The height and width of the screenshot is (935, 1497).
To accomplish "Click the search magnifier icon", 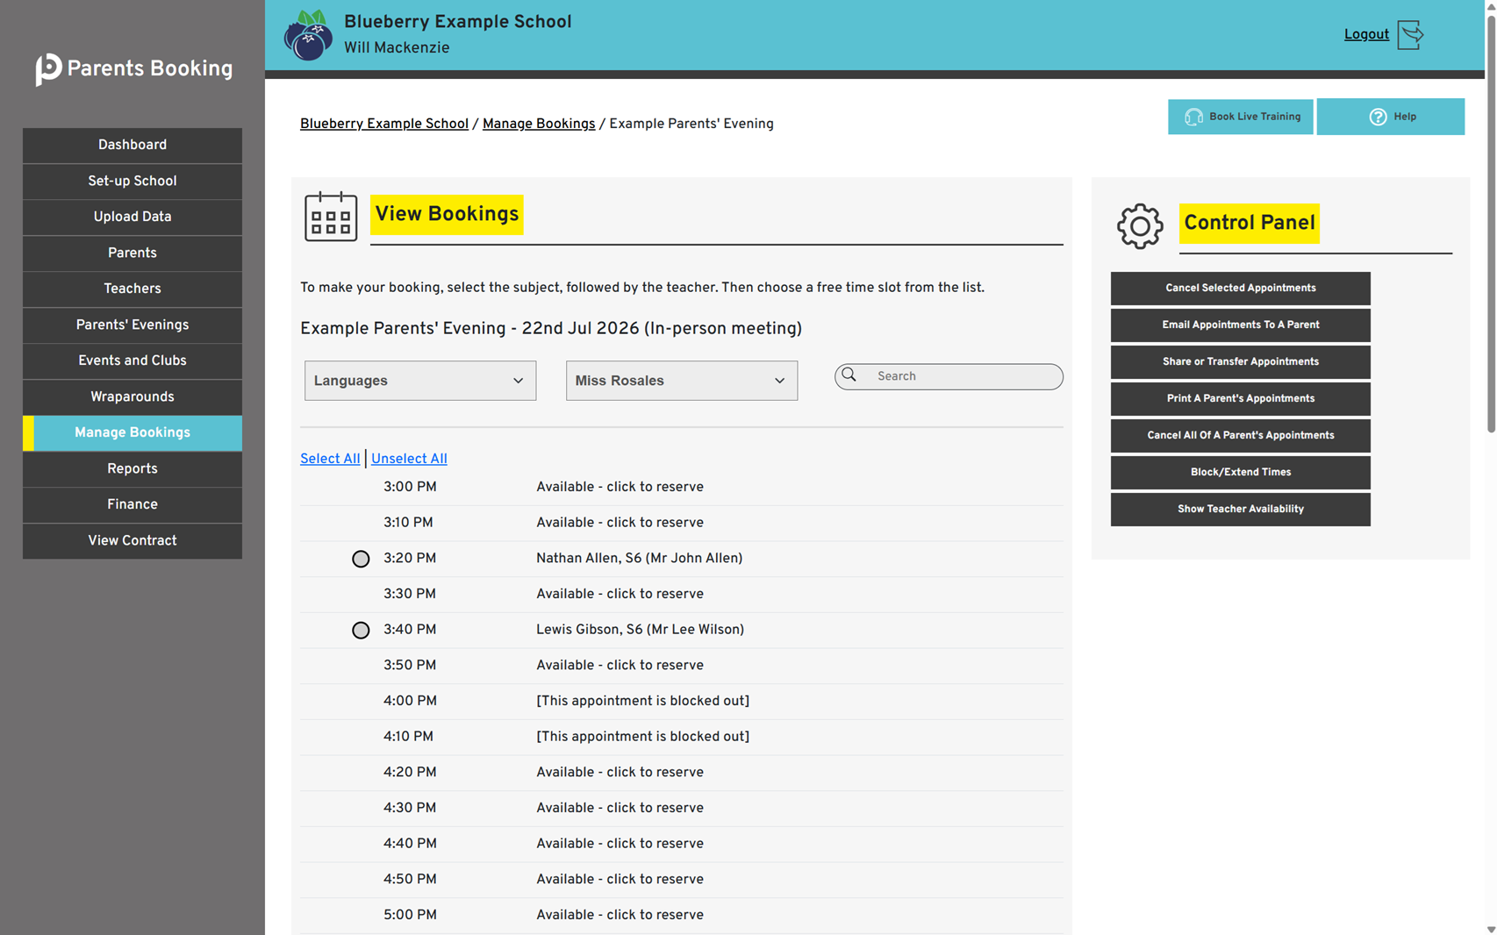I will tap(849, 375).
